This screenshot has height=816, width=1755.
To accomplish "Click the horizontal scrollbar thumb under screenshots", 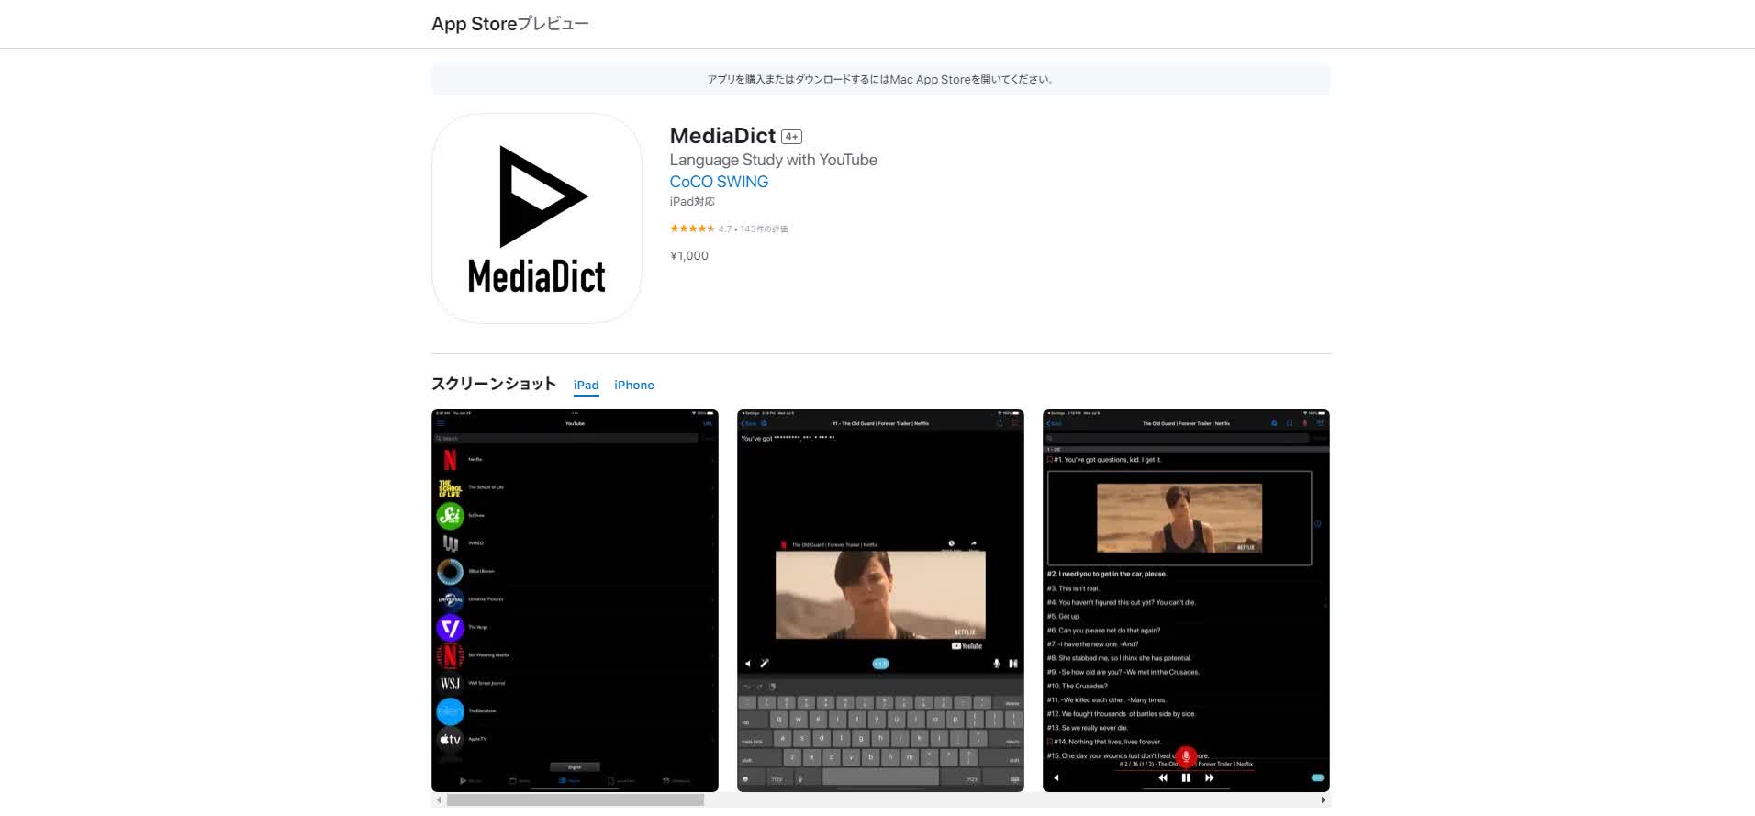I will (576, 800).
